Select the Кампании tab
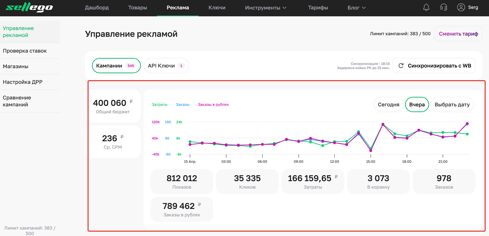The width and height of the screenshot is (489, 236). click(116, 66)
